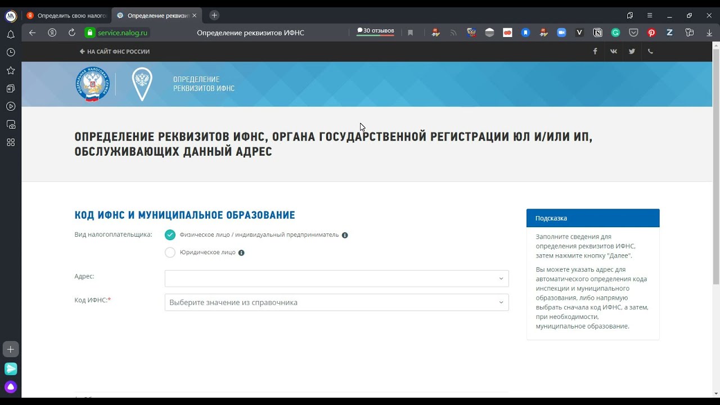Click the green lock site security icon
The image size is (720, 405).
pyautogui.click(x=89, y=33)
